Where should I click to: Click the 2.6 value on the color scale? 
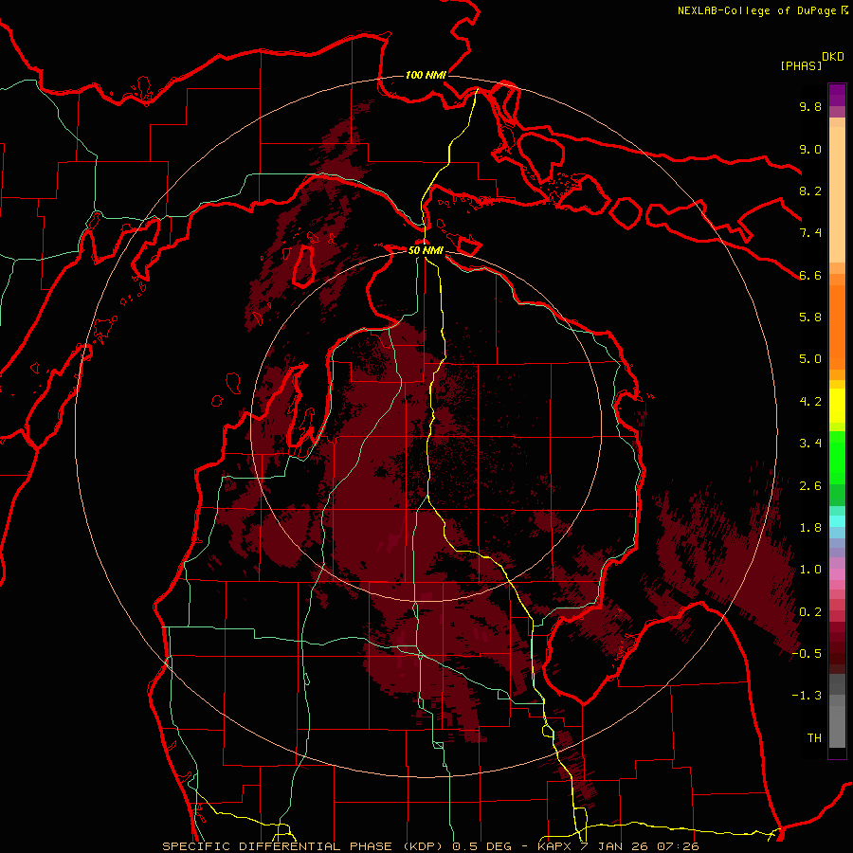(810, 486)
